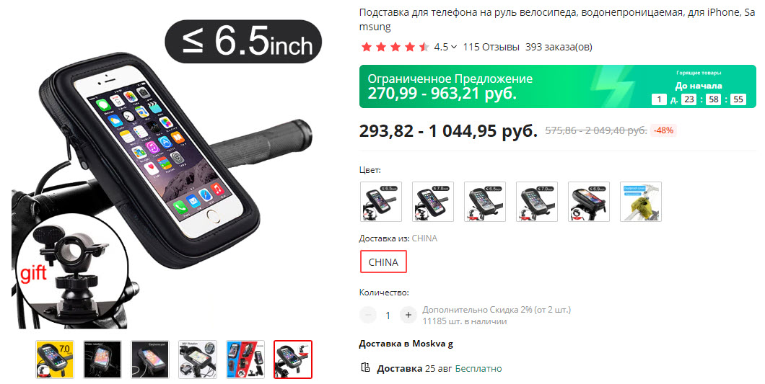This screenshot has width=765, height=384.
Task: Select the first ≤6.5 inch color variant
Action: tap(380, 202)
